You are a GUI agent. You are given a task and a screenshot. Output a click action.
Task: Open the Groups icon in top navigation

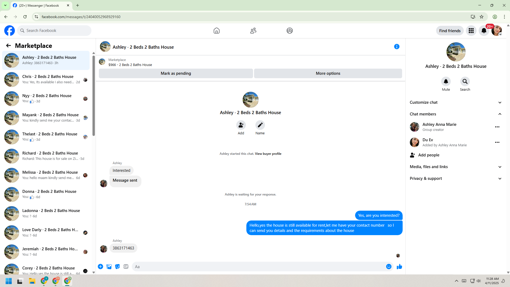tap(290, 31)
